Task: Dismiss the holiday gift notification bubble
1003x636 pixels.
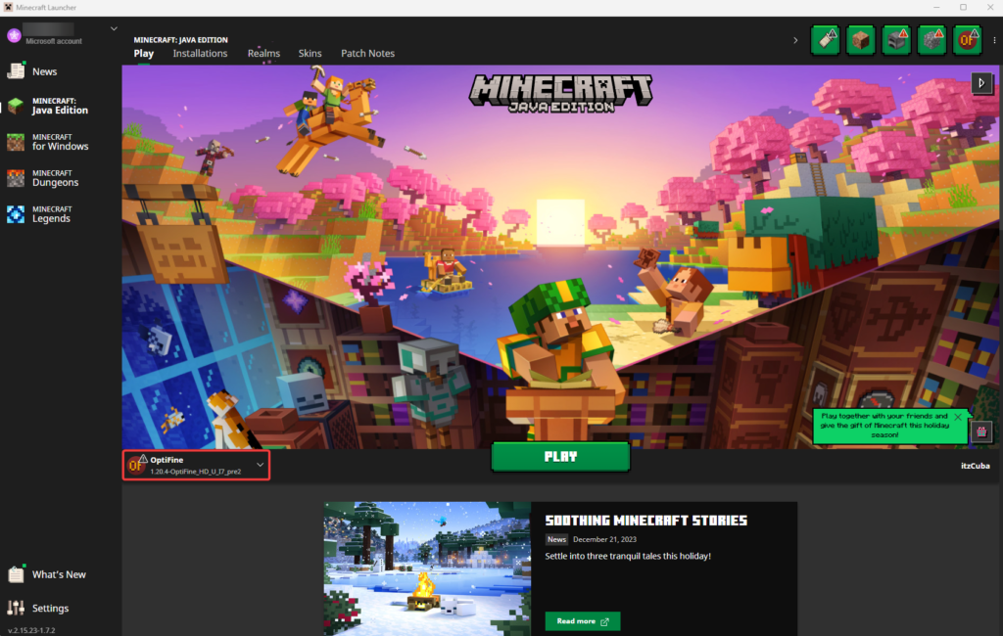Action: [x=957, y=417]
